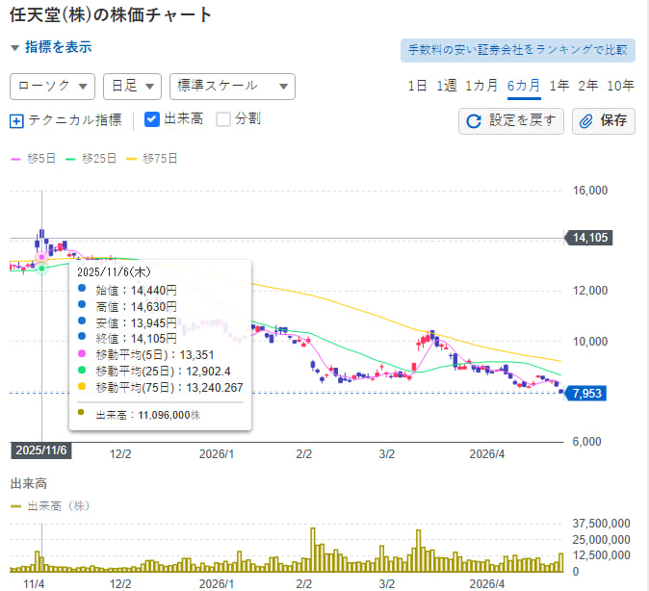
Task: Click the 2025/11/6(木) tooltip date
Action: (x=114, y=272)
